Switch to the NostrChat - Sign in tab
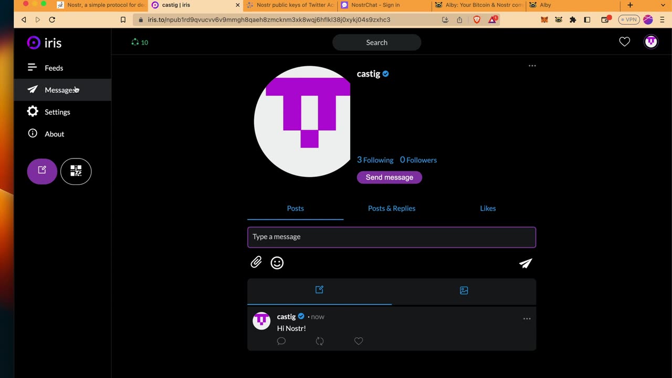This screenshot has height=378, width=672. (383, 5)
